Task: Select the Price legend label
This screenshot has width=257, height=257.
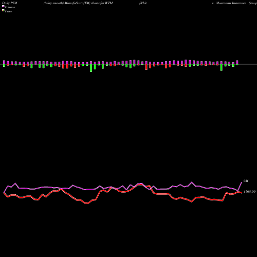Action: (x=8, y=11)
